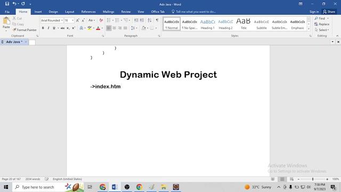This screenshot has width=341, height=192.
Task: Click Sign in
Action: [x=314, y=12]
